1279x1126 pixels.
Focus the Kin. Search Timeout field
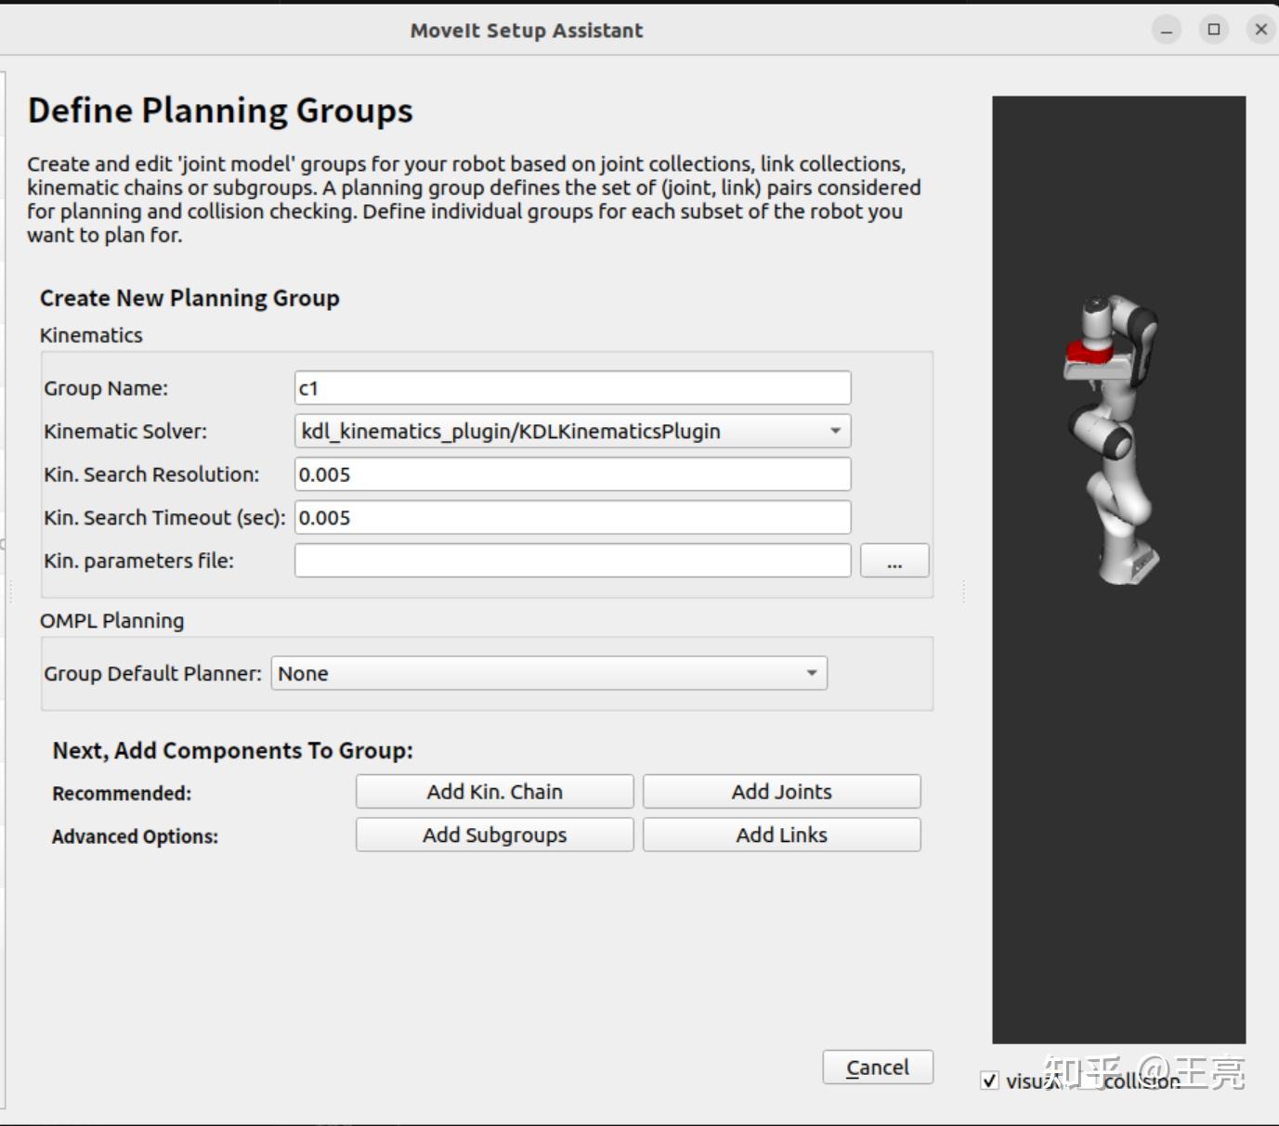pyautogui.click(x=572, y=518)
